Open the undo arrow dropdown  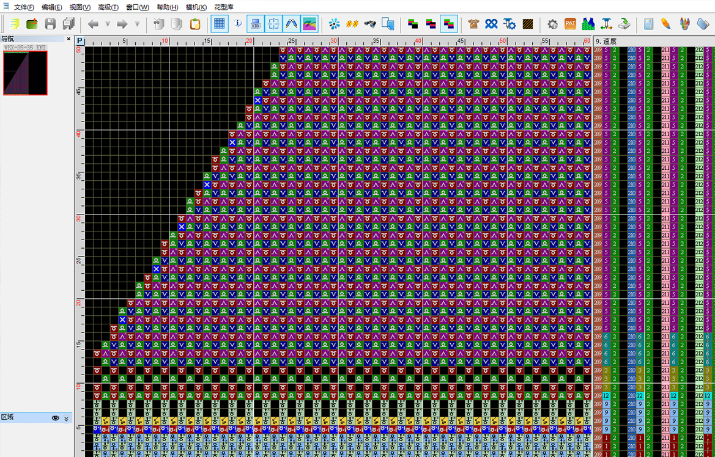[x=108, y=24]
